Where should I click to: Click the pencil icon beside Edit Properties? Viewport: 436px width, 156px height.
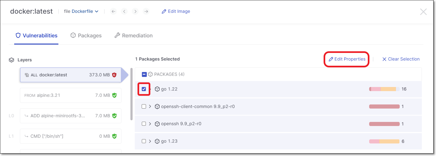331,59
